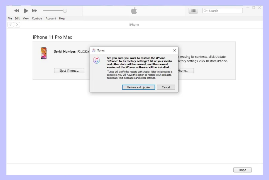This screenshot has width=269, height=180.
Task: Open the Account menu
Action: [51, 18]
